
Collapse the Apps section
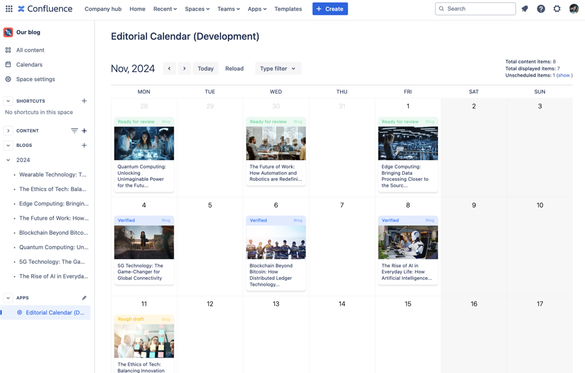point(8,298)
